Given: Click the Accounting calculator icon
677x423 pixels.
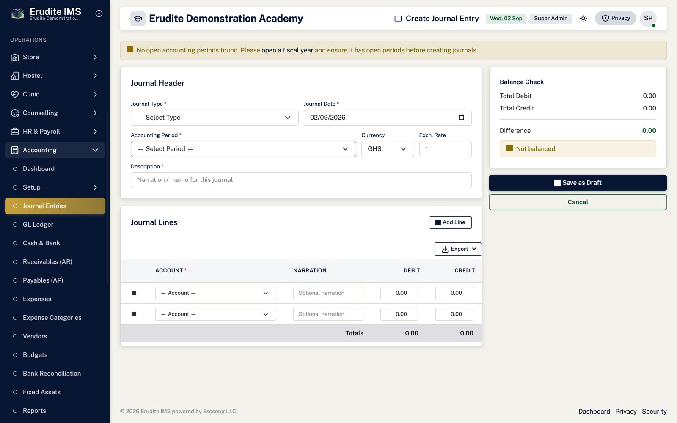Looking at the screenshot, I should (x=15, y=150).
